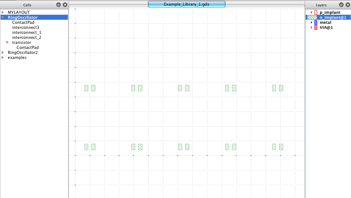The width and height of the screenshot is (351, 198).
Task: Float the Cells panel
Action: 58,5
